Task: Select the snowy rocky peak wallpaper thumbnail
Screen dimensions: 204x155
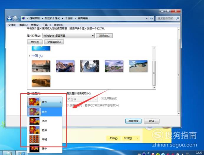Action: coord(90,66)
